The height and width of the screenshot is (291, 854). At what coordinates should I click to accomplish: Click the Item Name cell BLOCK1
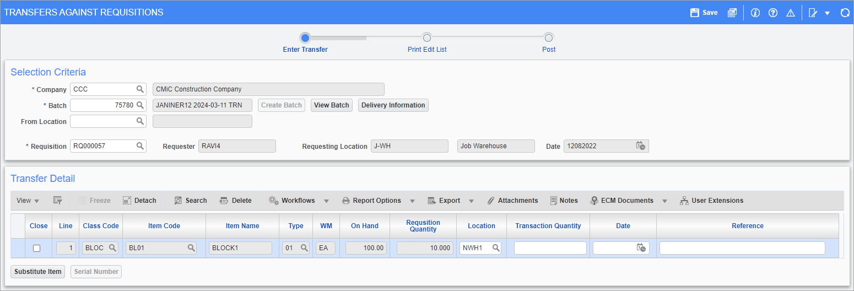[x=240, y=248]
